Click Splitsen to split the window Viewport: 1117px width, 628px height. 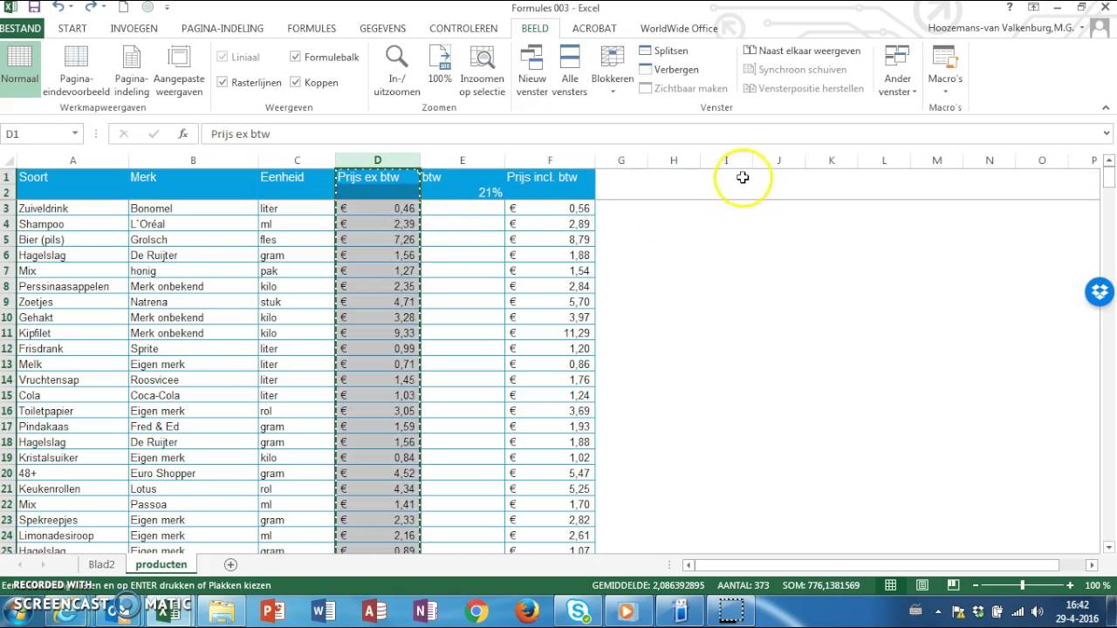point(663,51)
